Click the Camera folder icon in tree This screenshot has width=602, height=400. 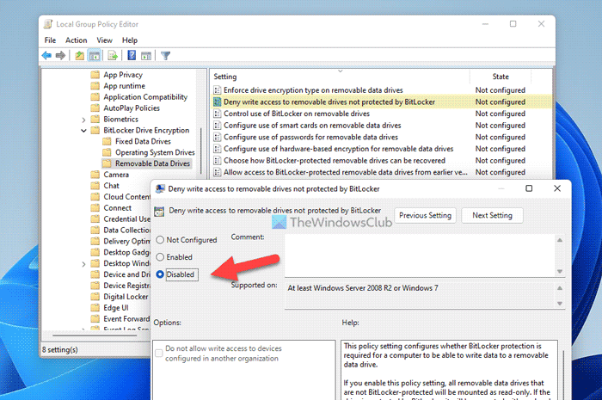(x=95, y=175)
